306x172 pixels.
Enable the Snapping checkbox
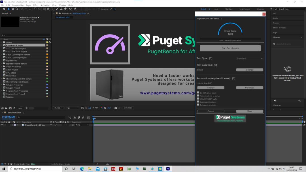99,9
